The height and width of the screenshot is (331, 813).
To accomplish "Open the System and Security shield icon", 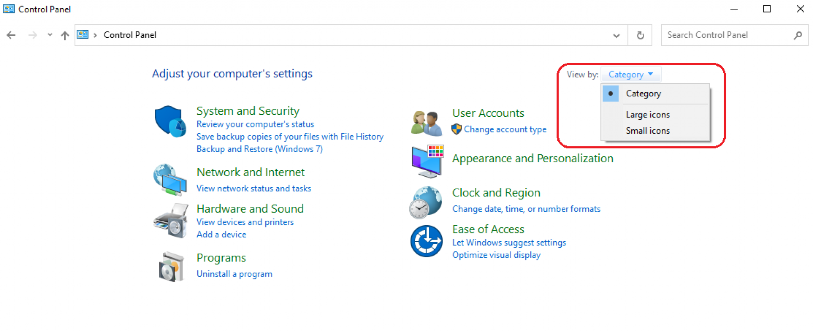I will tap(171, 121).
